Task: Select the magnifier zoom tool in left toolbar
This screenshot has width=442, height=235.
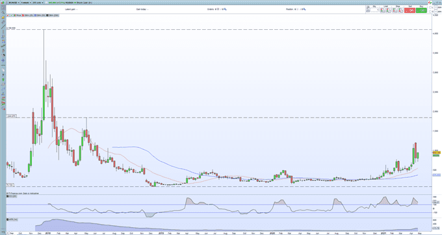Action: point(3,12)
